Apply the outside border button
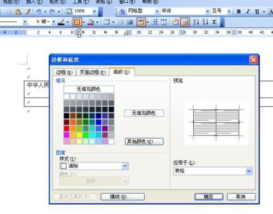 click(x=77, y=22)
